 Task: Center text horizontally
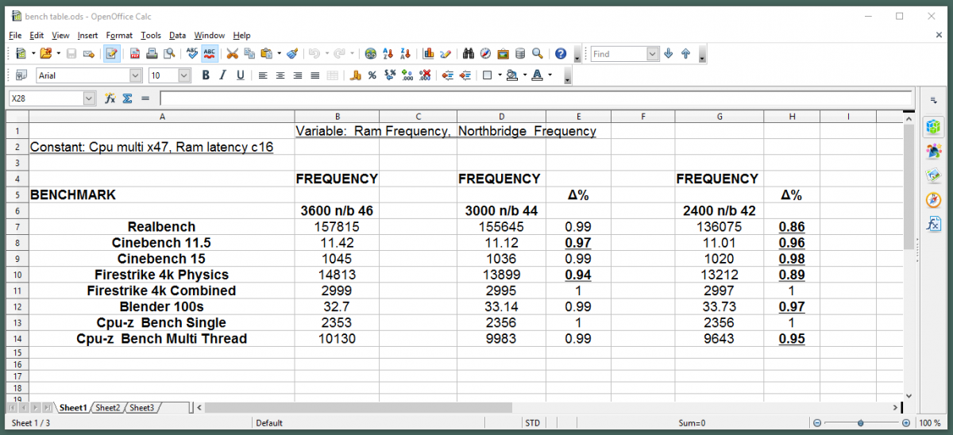pos(280,75)
